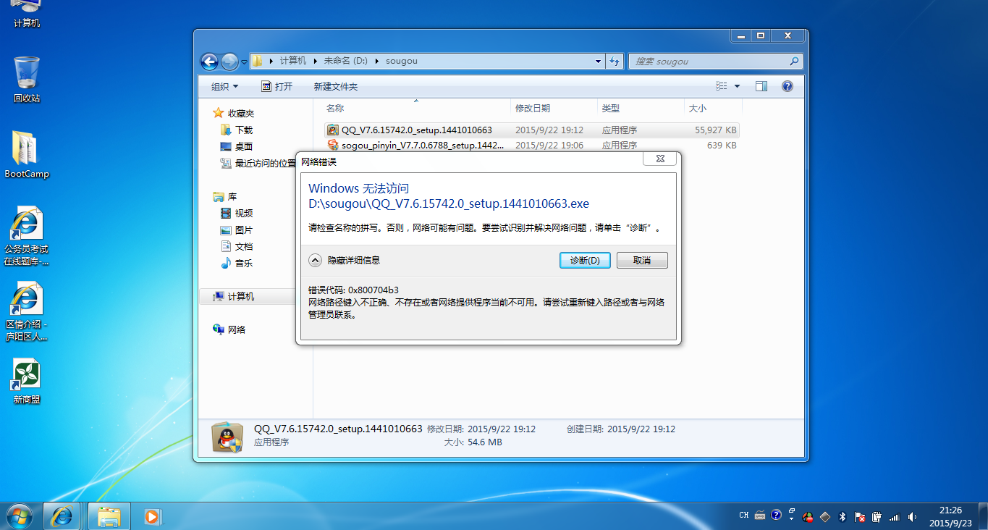Click Windows Explorer taskbar button

(x=109, y=516)
